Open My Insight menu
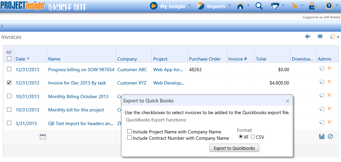Screen dimensions: 341x162 [x=173, y=6]
